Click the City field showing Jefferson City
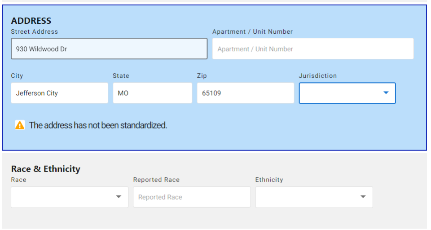This screenshot has width=431, height=230. pos(59,93)
